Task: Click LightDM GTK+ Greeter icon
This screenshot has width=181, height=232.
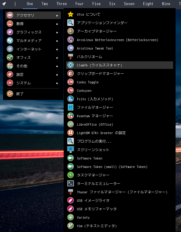Action: 71,133
